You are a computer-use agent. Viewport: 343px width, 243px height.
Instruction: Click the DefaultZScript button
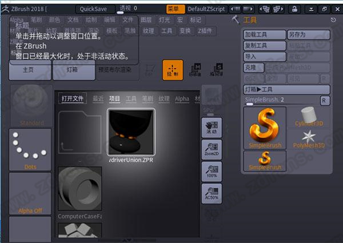tap(206, 9)
